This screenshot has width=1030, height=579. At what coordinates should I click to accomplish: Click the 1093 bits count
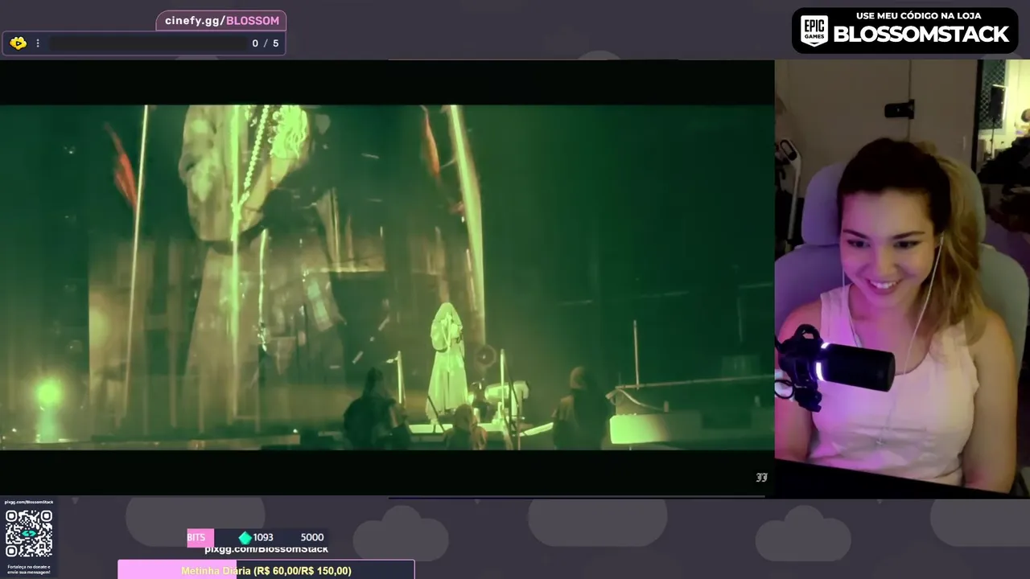coord(262,537)
